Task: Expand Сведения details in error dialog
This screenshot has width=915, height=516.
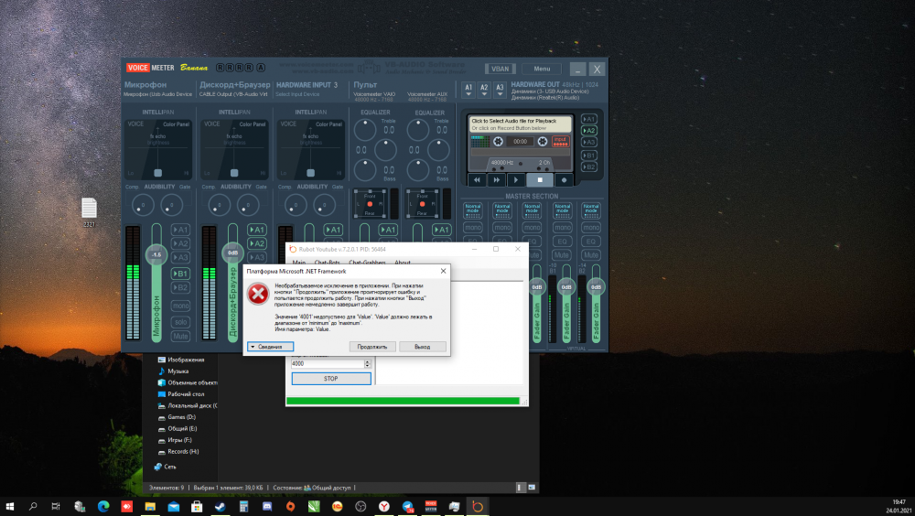Action: pyautogui.click(x=270, y=347)
